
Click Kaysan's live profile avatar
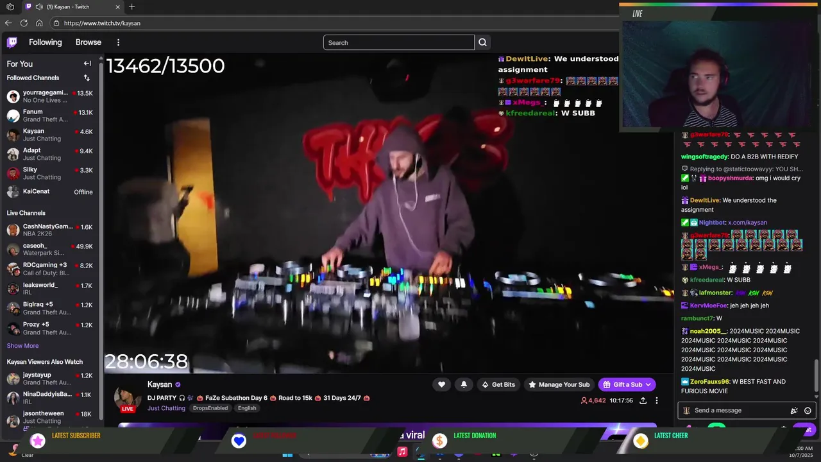(128, 398)
